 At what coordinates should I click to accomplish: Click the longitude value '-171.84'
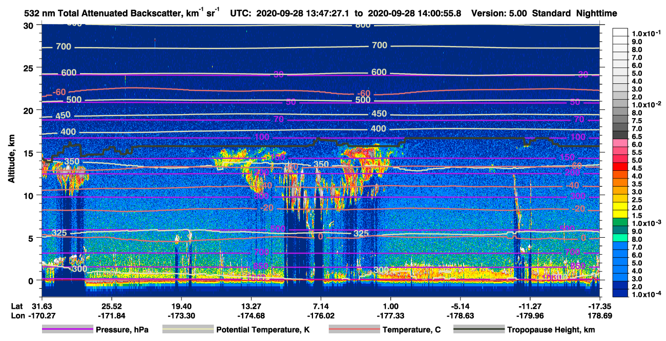point(111,315)
